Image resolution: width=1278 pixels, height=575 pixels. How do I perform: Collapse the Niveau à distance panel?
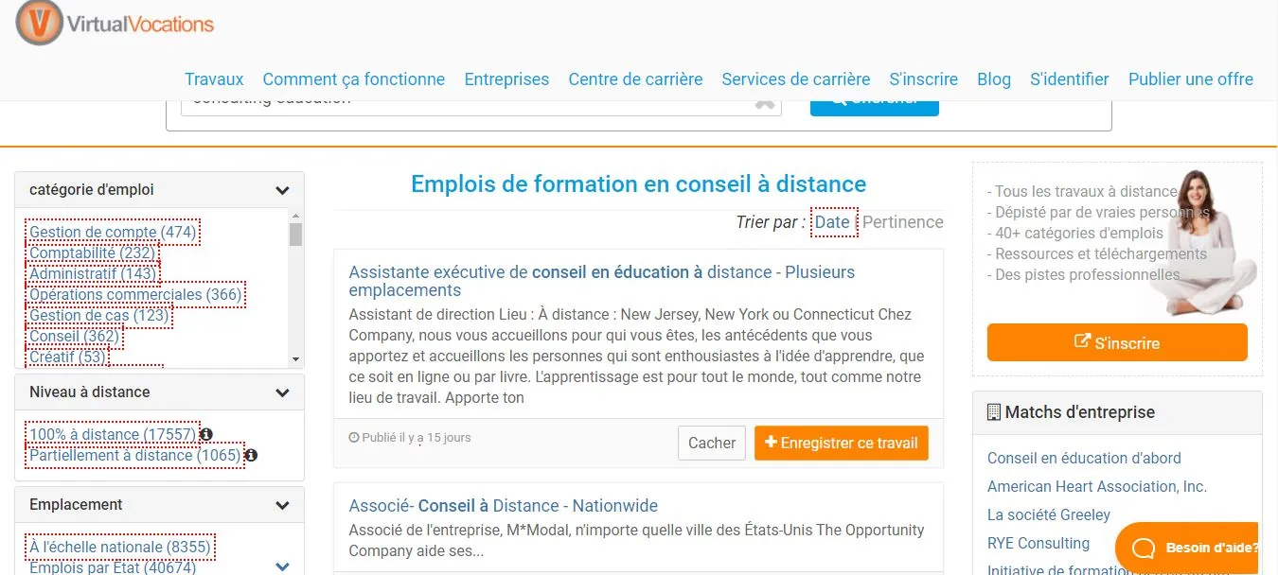tap(282, 392)
